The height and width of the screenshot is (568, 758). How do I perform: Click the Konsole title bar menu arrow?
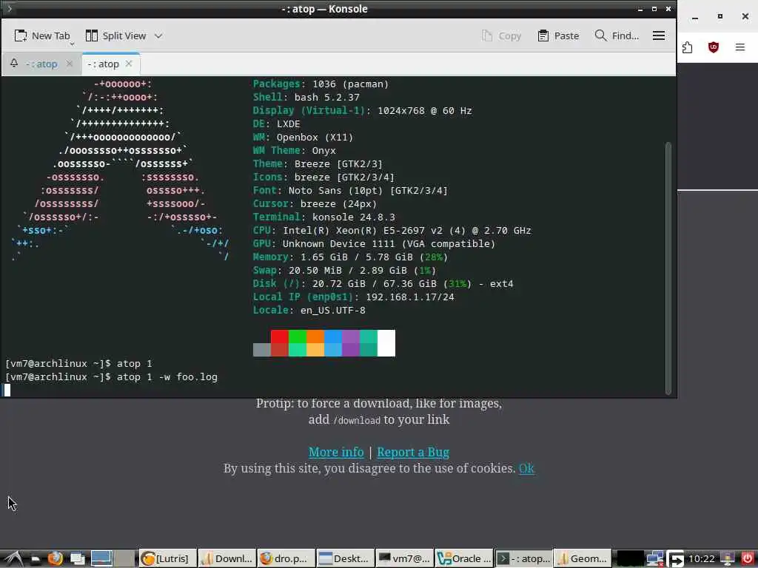(x=9, y=9)
